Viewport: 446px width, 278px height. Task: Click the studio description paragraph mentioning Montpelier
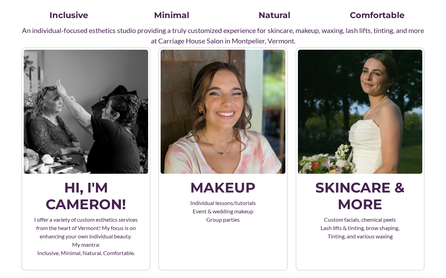point(223,35)
